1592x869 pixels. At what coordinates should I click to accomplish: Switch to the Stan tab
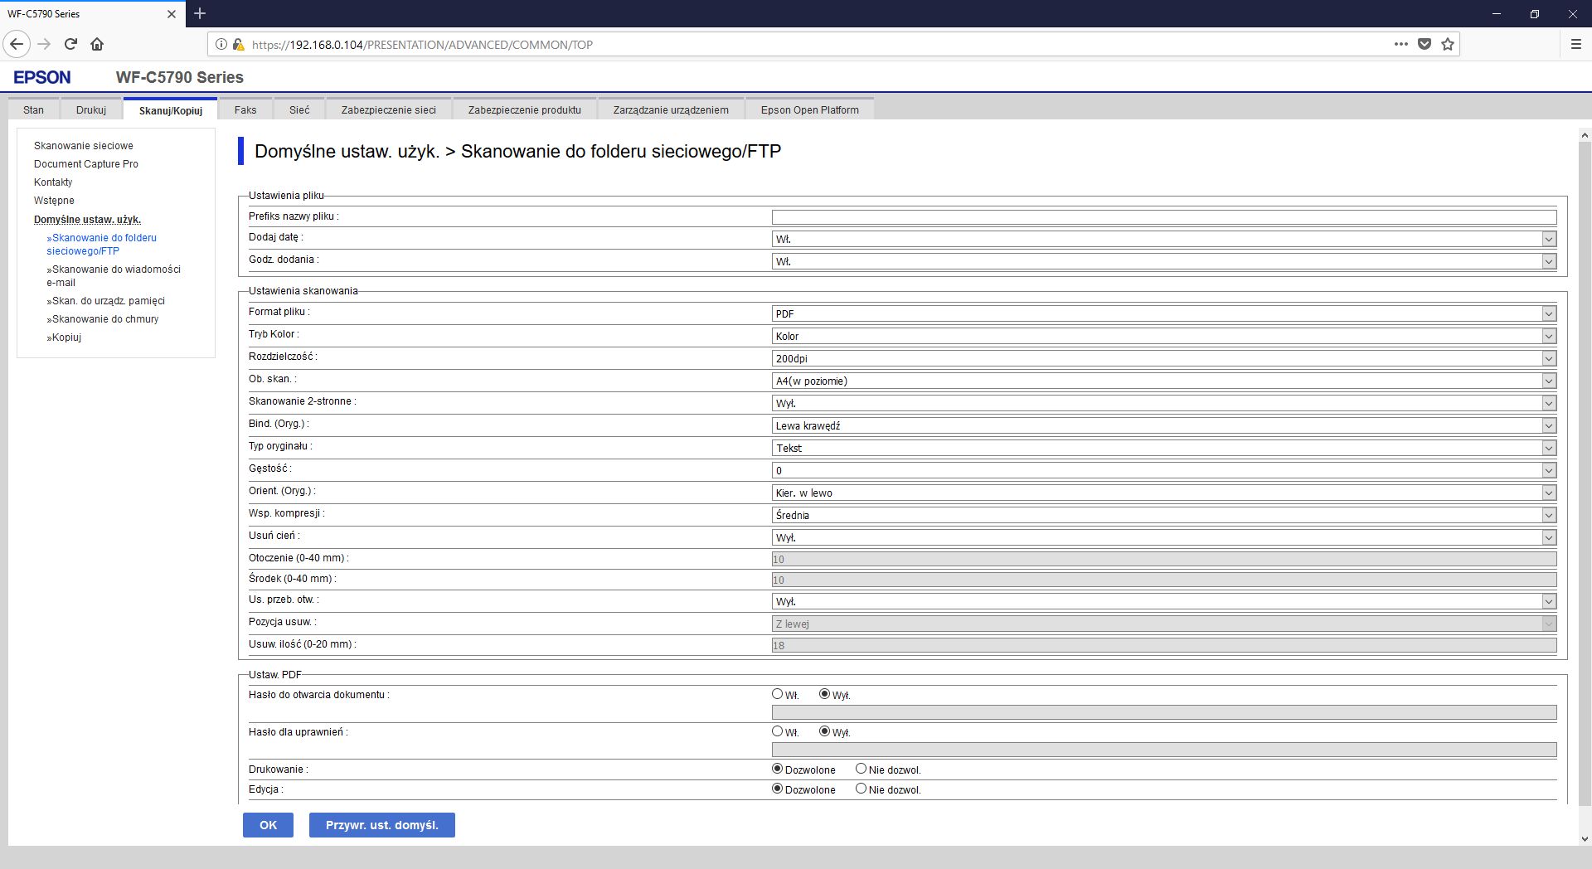pyautogui.click(x=34, y=109)
